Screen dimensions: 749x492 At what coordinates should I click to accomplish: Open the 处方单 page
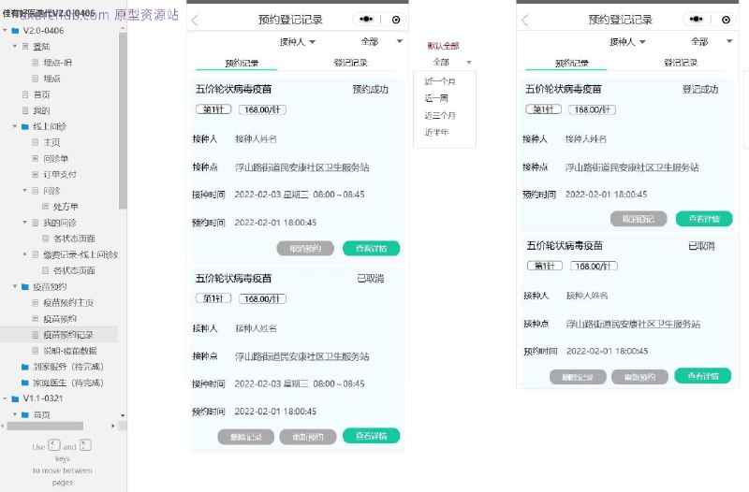66,207
